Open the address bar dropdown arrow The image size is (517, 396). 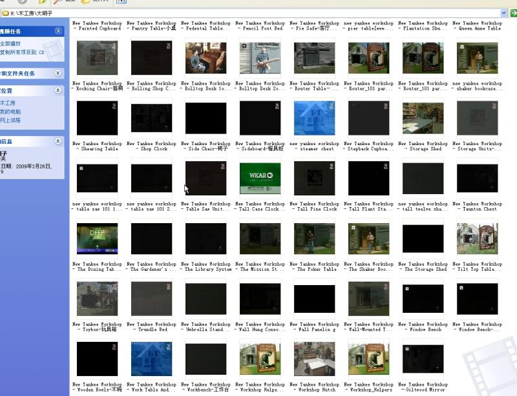[x=503, y=13]
